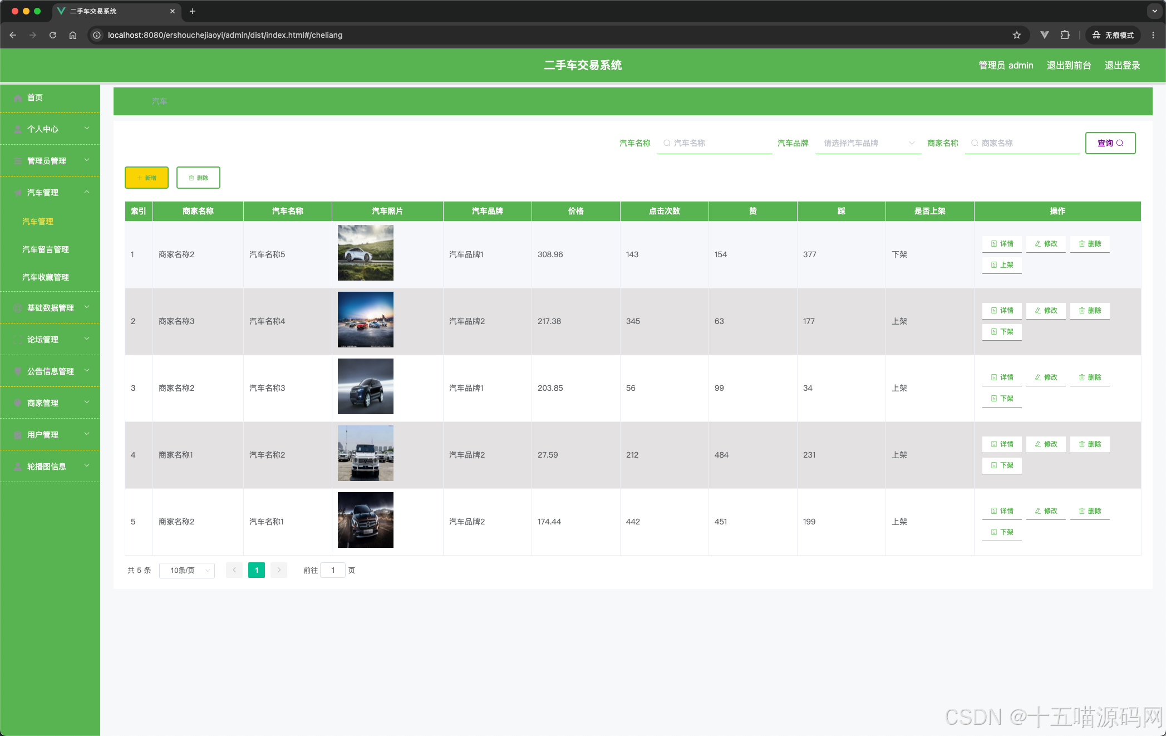Open car photo thumbnail for 汽车名称3
This screenshot has width=1166, height=736.
(366, 386)
